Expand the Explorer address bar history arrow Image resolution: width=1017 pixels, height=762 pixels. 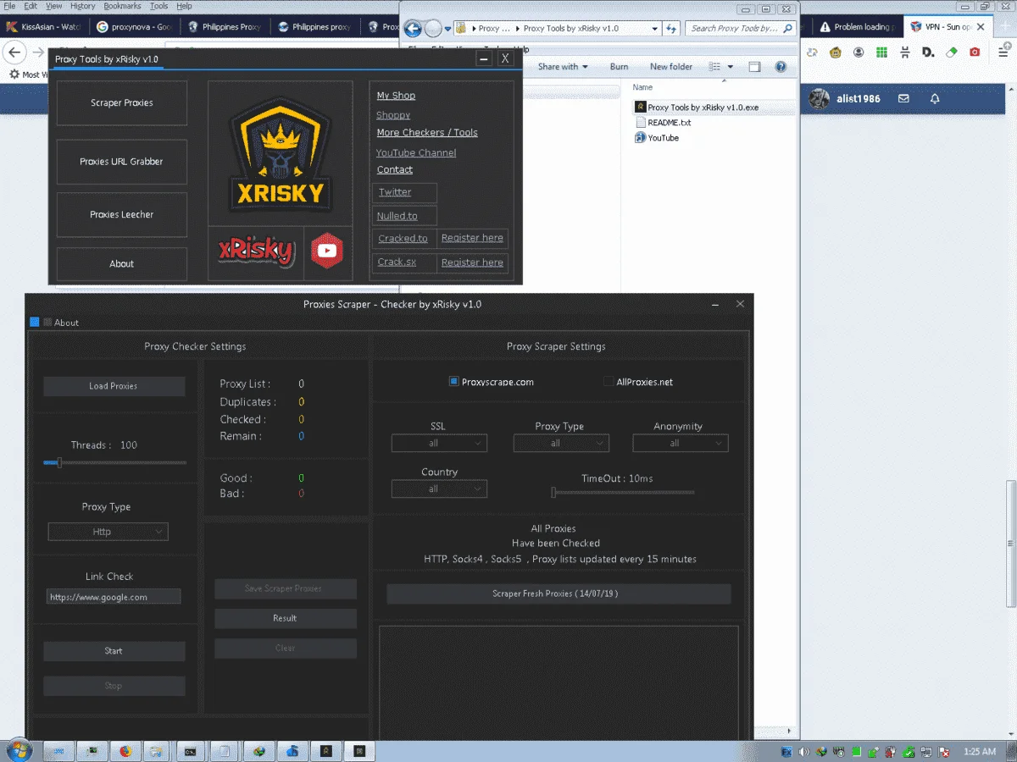pyautogui.click(x=655, y=29)
